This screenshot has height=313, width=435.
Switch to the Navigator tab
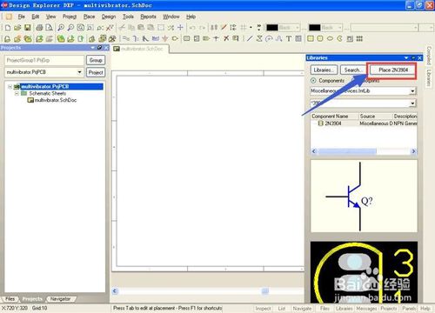click(60, 299)
